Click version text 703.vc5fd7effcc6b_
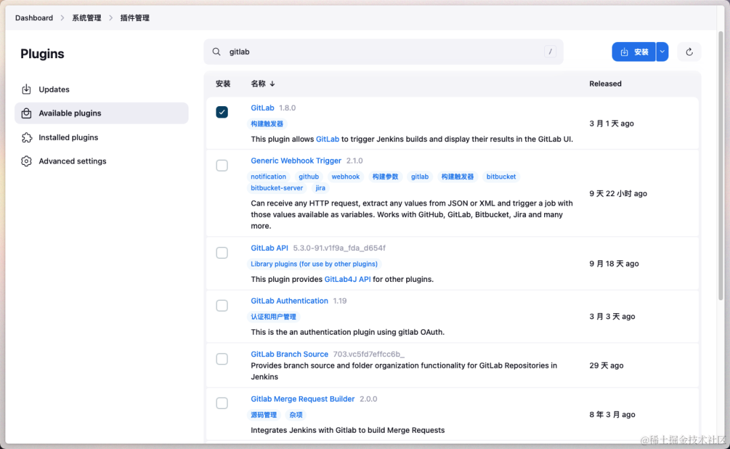Viewport: 730px width, 449px height. (369, 354)
